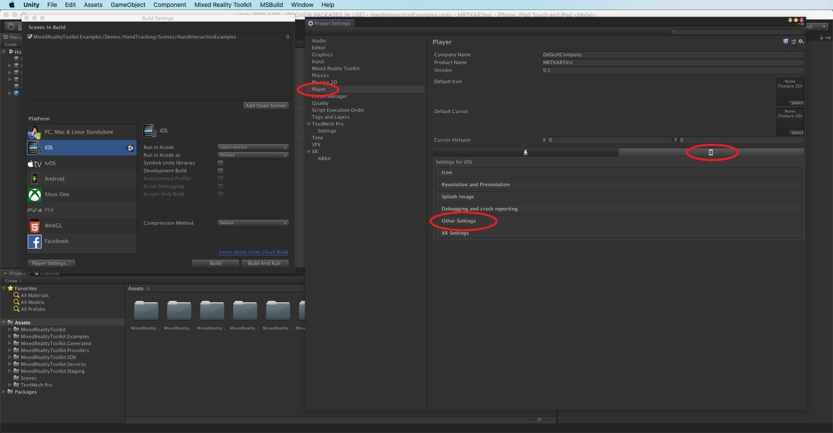Click the Player Settings button
Image resolution: width=833 pixels, height=433 pixels.
pyautogui.click(x=52, y=263)
